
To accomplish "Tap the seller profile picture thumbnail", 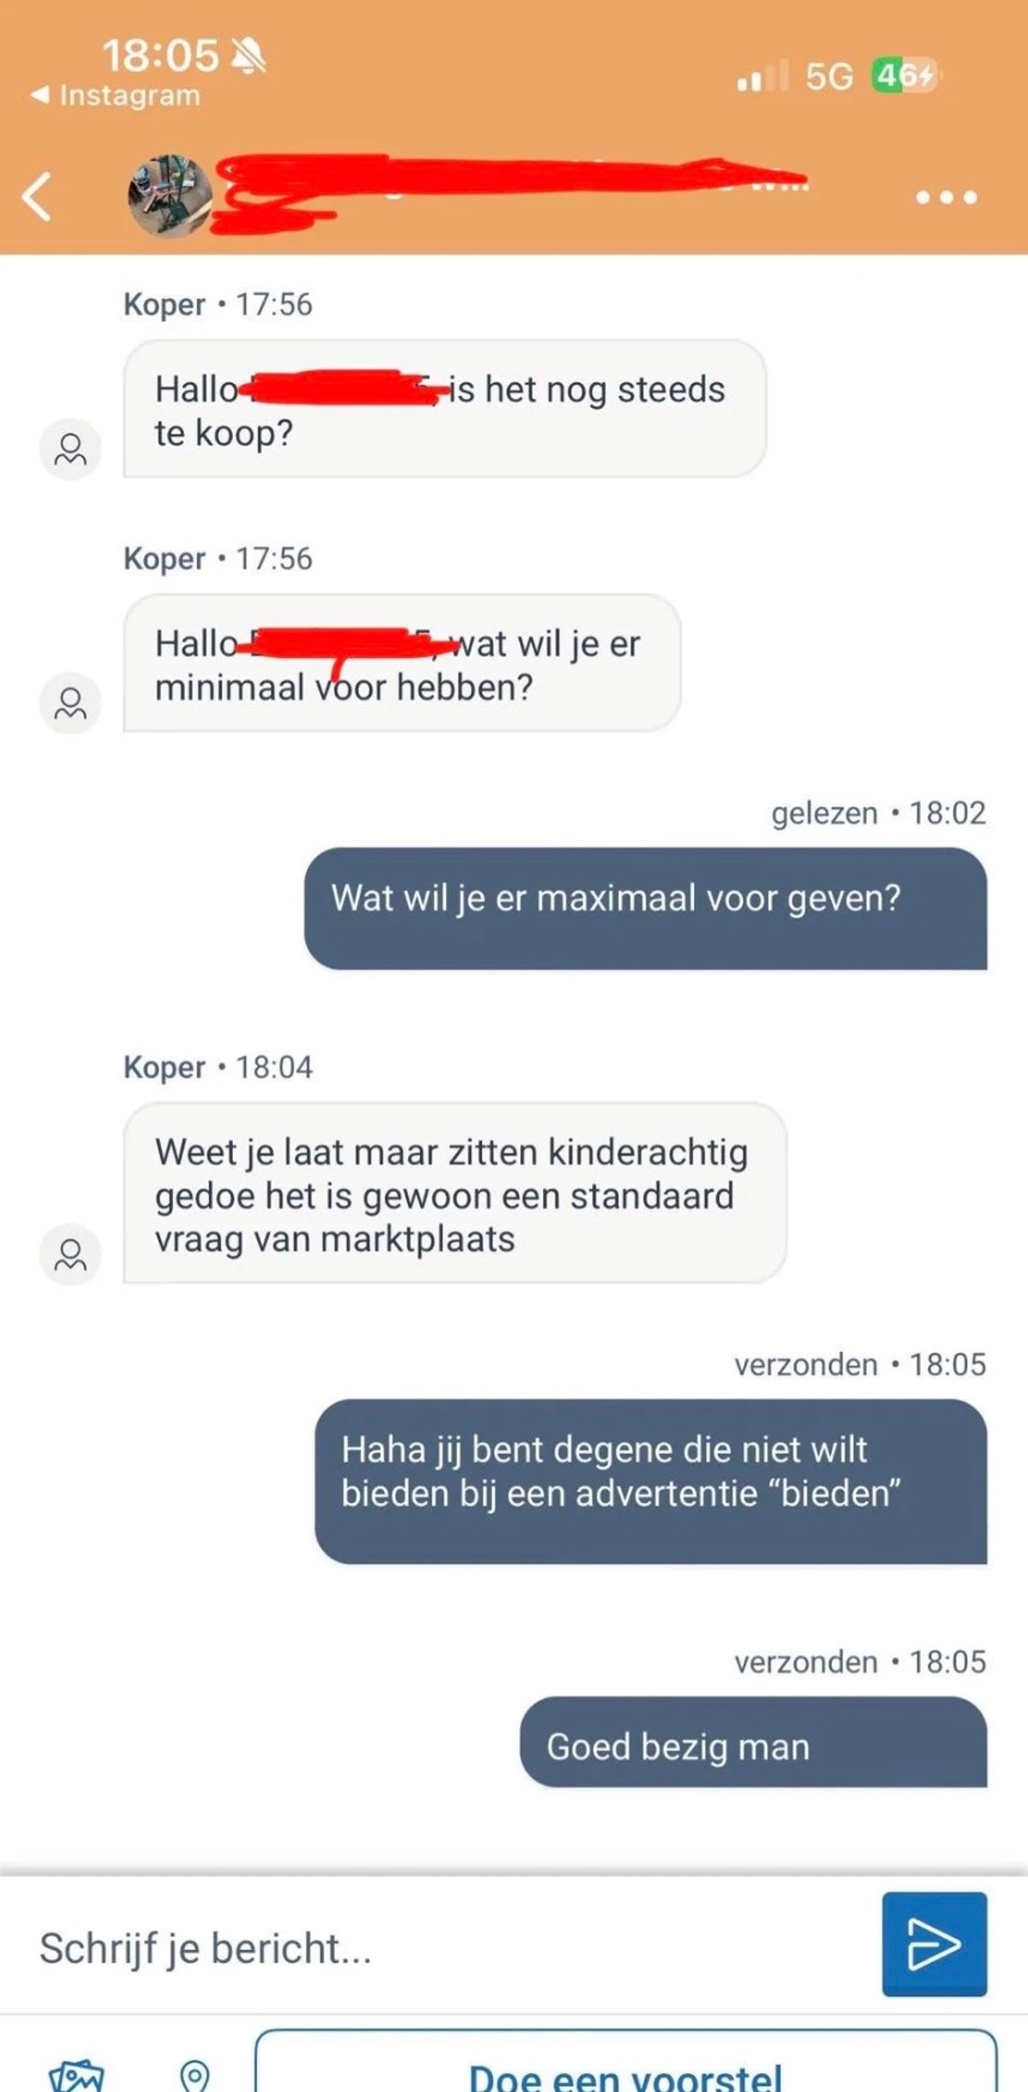I will 170,196.
